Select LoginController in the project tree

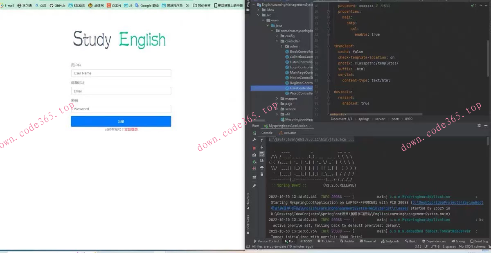[299, 67]
